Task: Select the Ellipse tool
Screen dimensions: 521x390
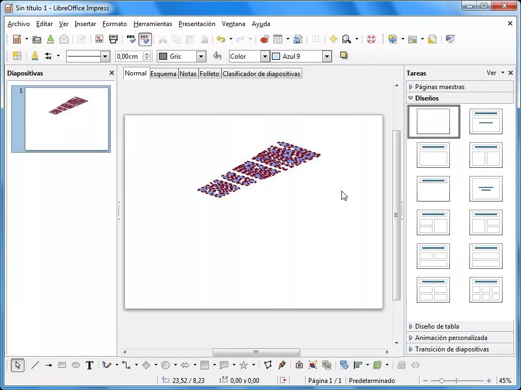Action: tap(76, 365)
